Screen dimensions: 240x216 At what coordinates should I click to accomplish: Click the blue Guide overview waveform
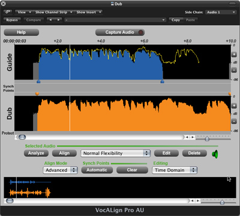click(30, 182)
